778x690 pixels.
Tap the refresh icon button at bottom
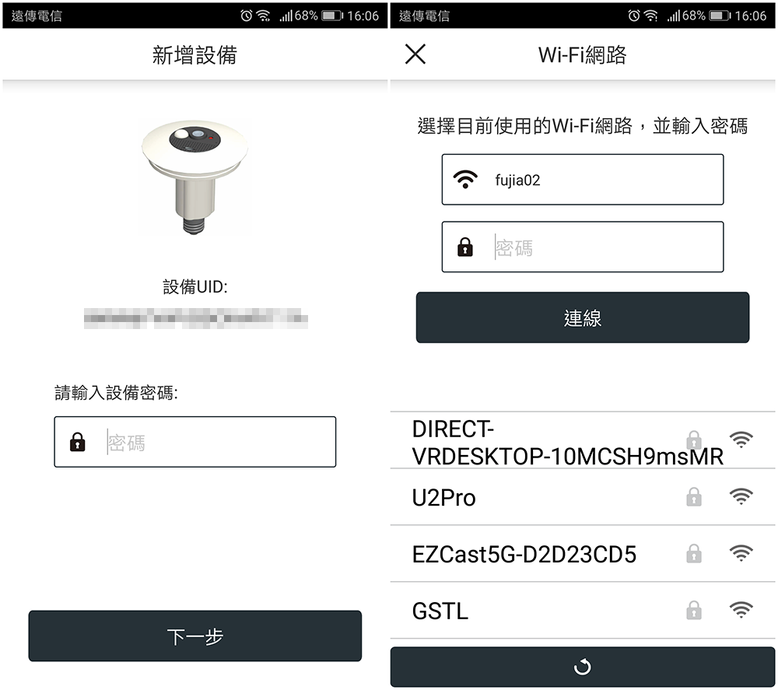[x=583, y=667]
